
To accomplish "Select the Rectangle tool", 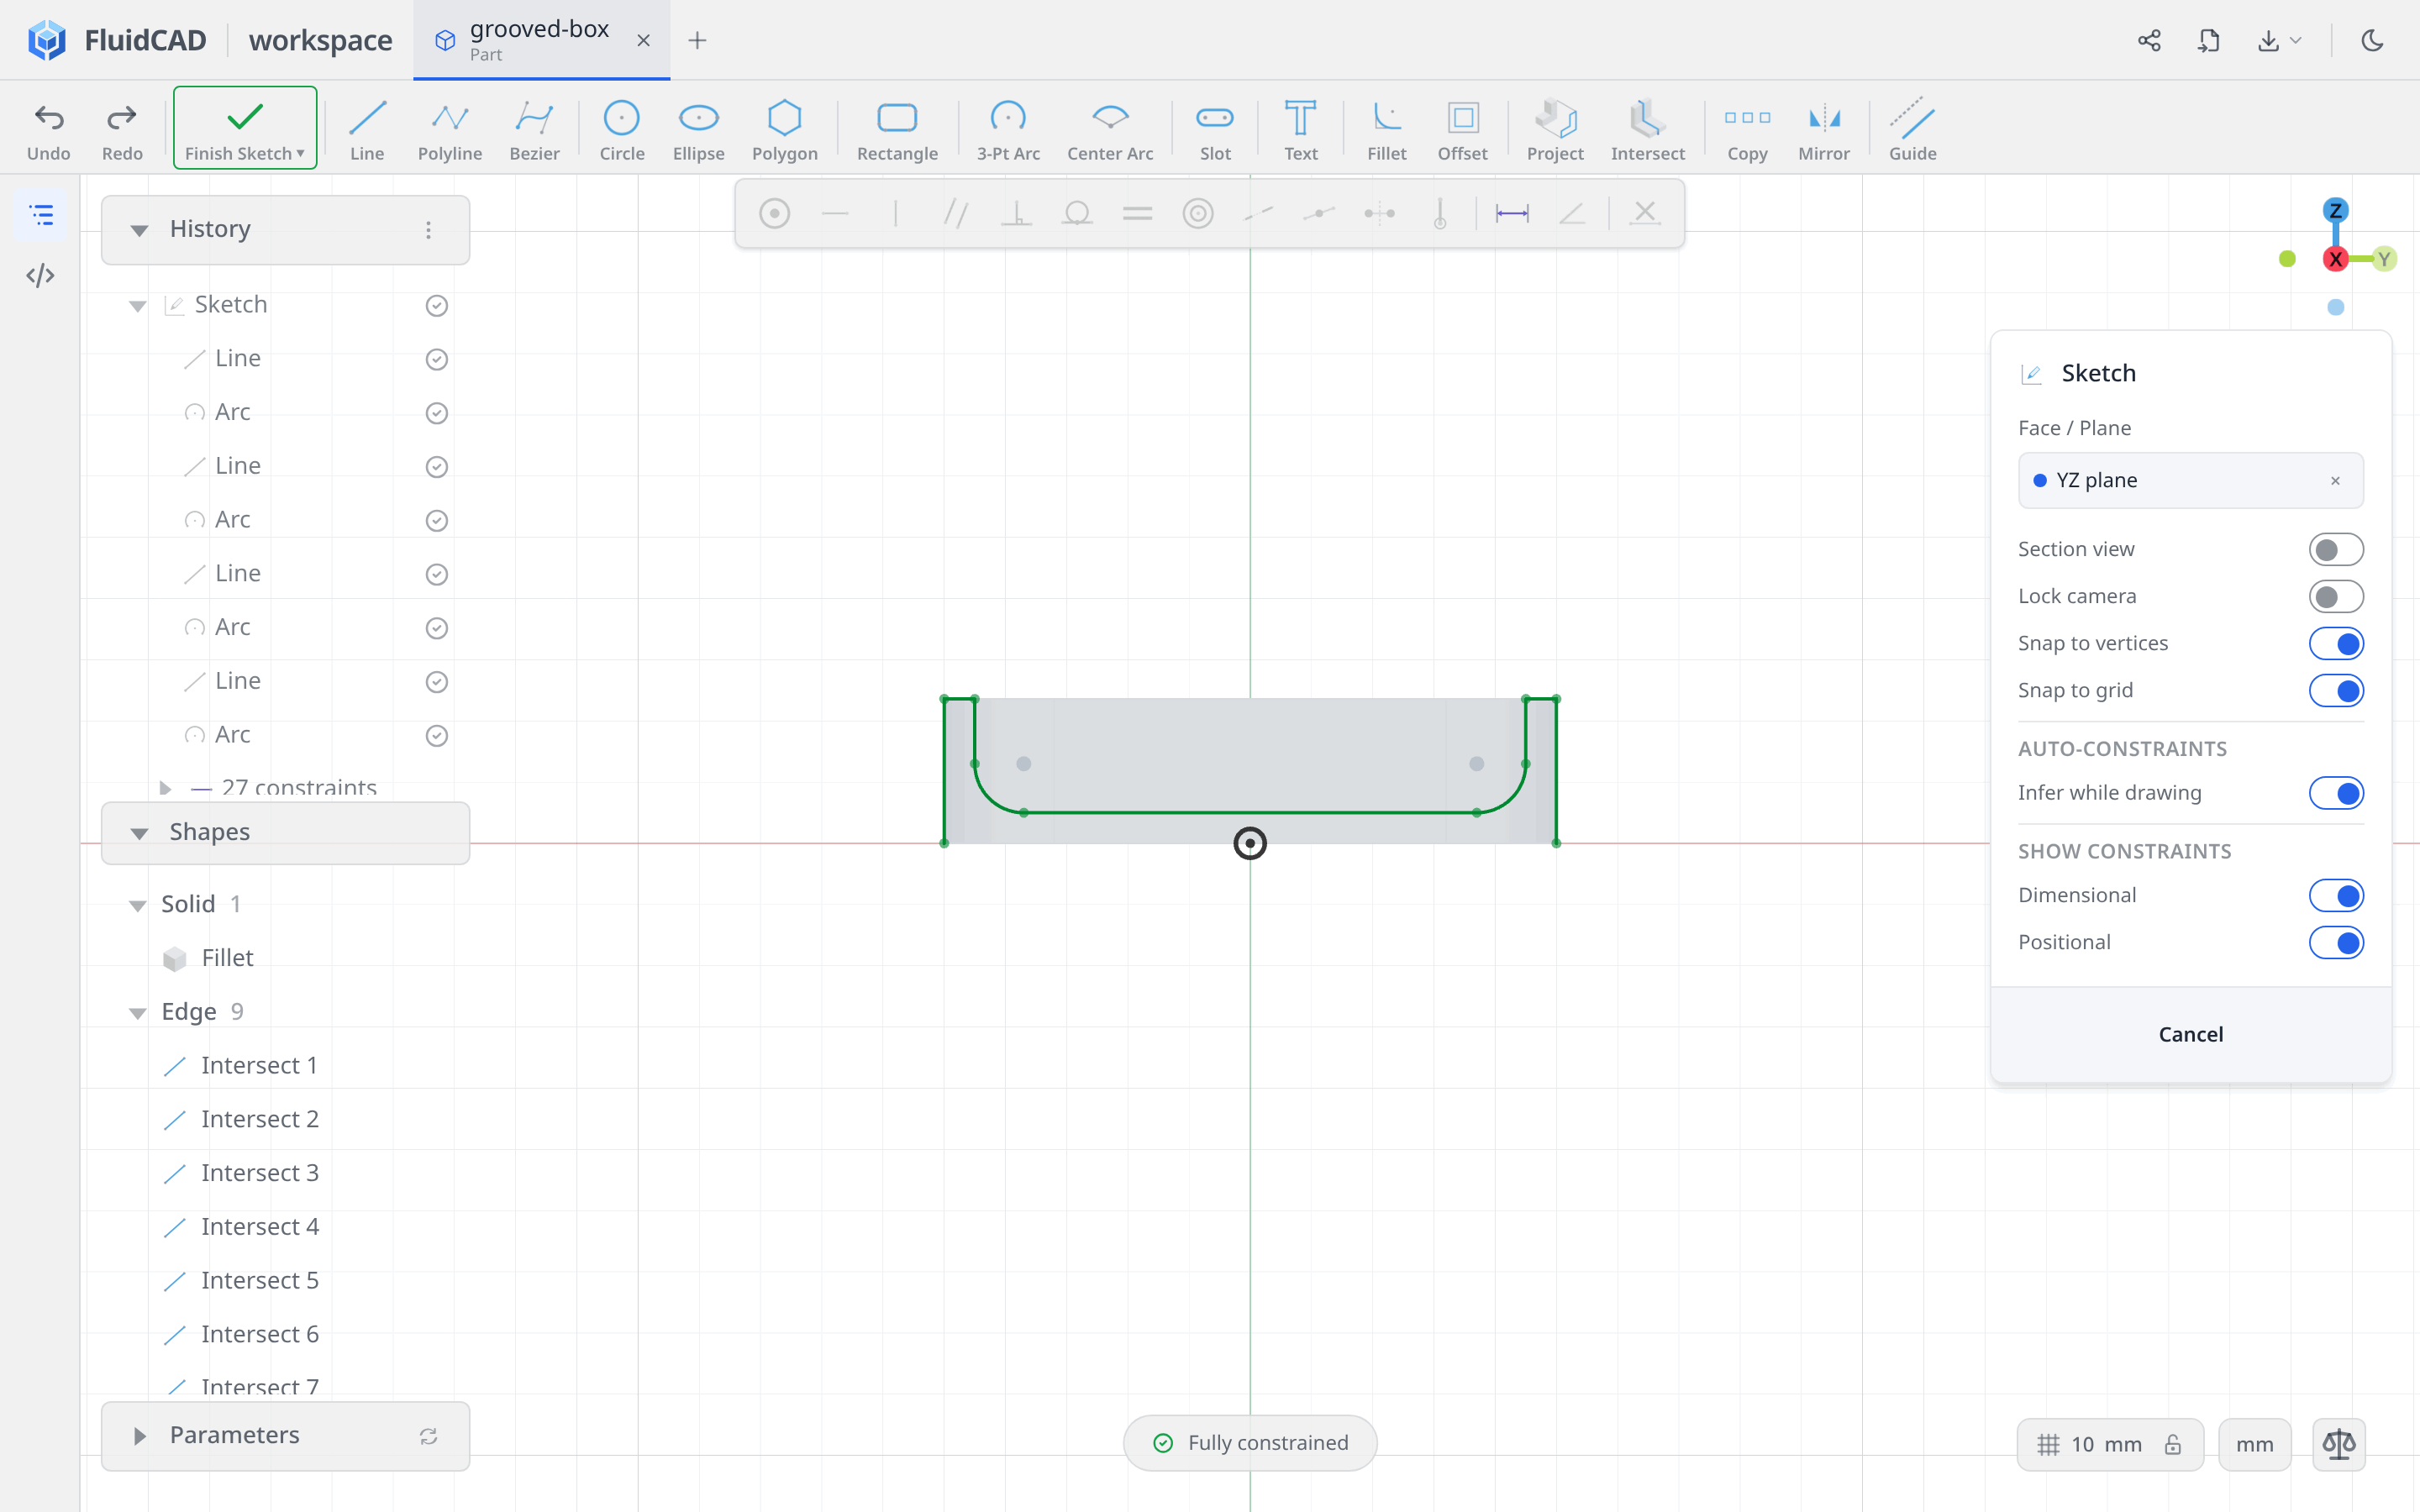I will [x=897, y=130].
